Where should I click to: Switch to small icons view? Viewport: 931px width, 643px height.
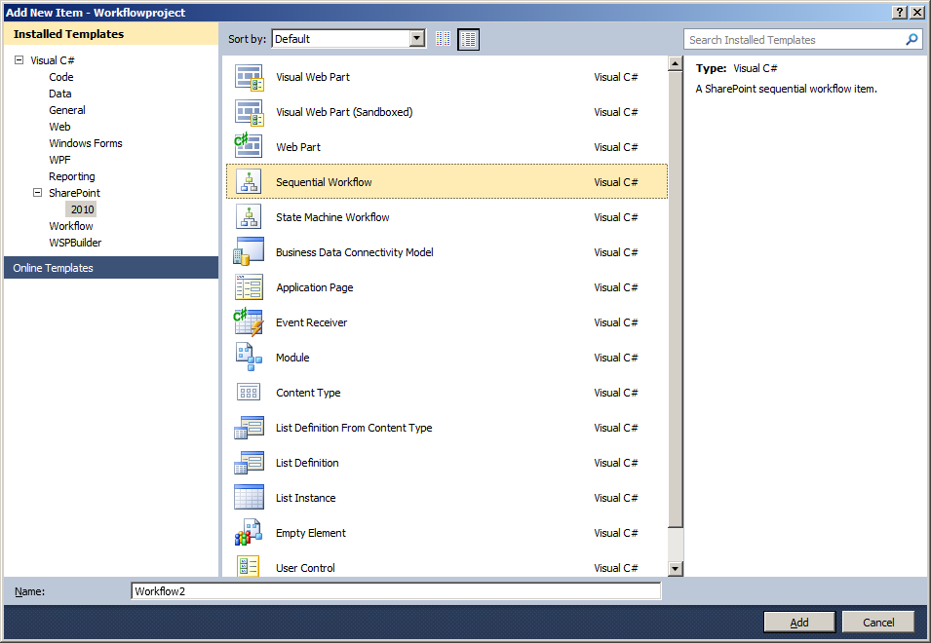click(443, 39)
